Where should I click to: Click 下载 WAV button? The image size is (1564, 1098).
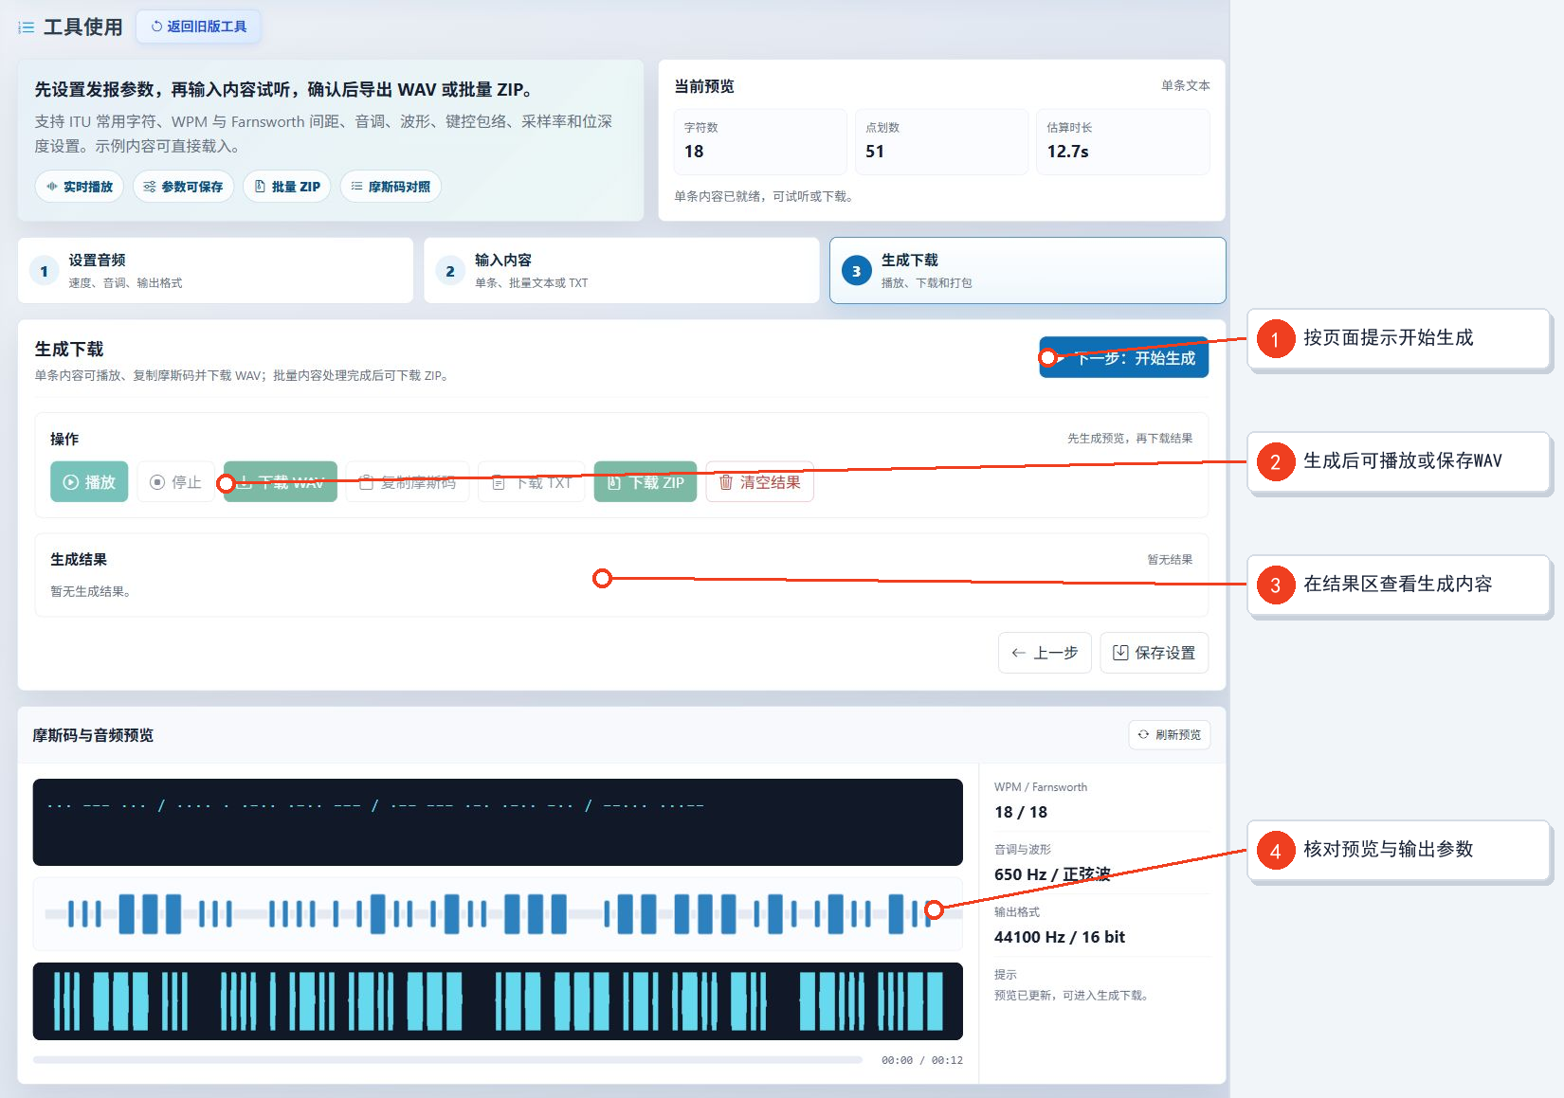point(281,482)
